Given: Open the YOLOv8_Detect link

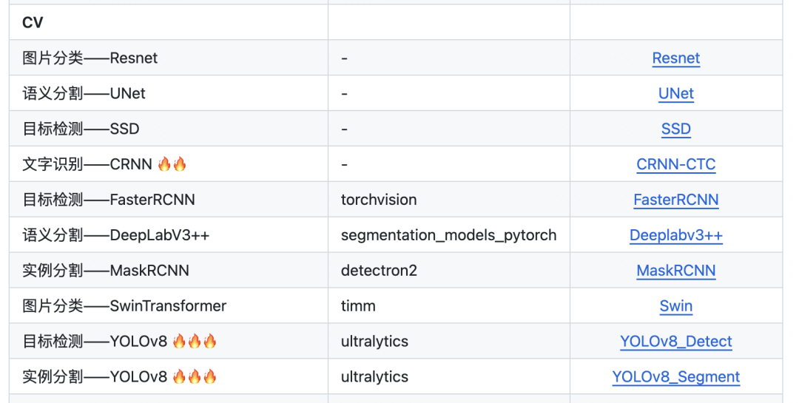Looking at the screenshot, I should pyautogui.click(x=675, y=342).
